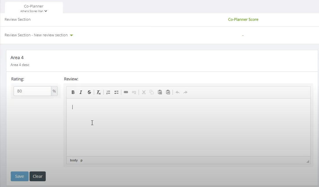Screen dimensions: 319x187
Task: Remove text formatting with the Tx icon
Action: pos(98,92)
